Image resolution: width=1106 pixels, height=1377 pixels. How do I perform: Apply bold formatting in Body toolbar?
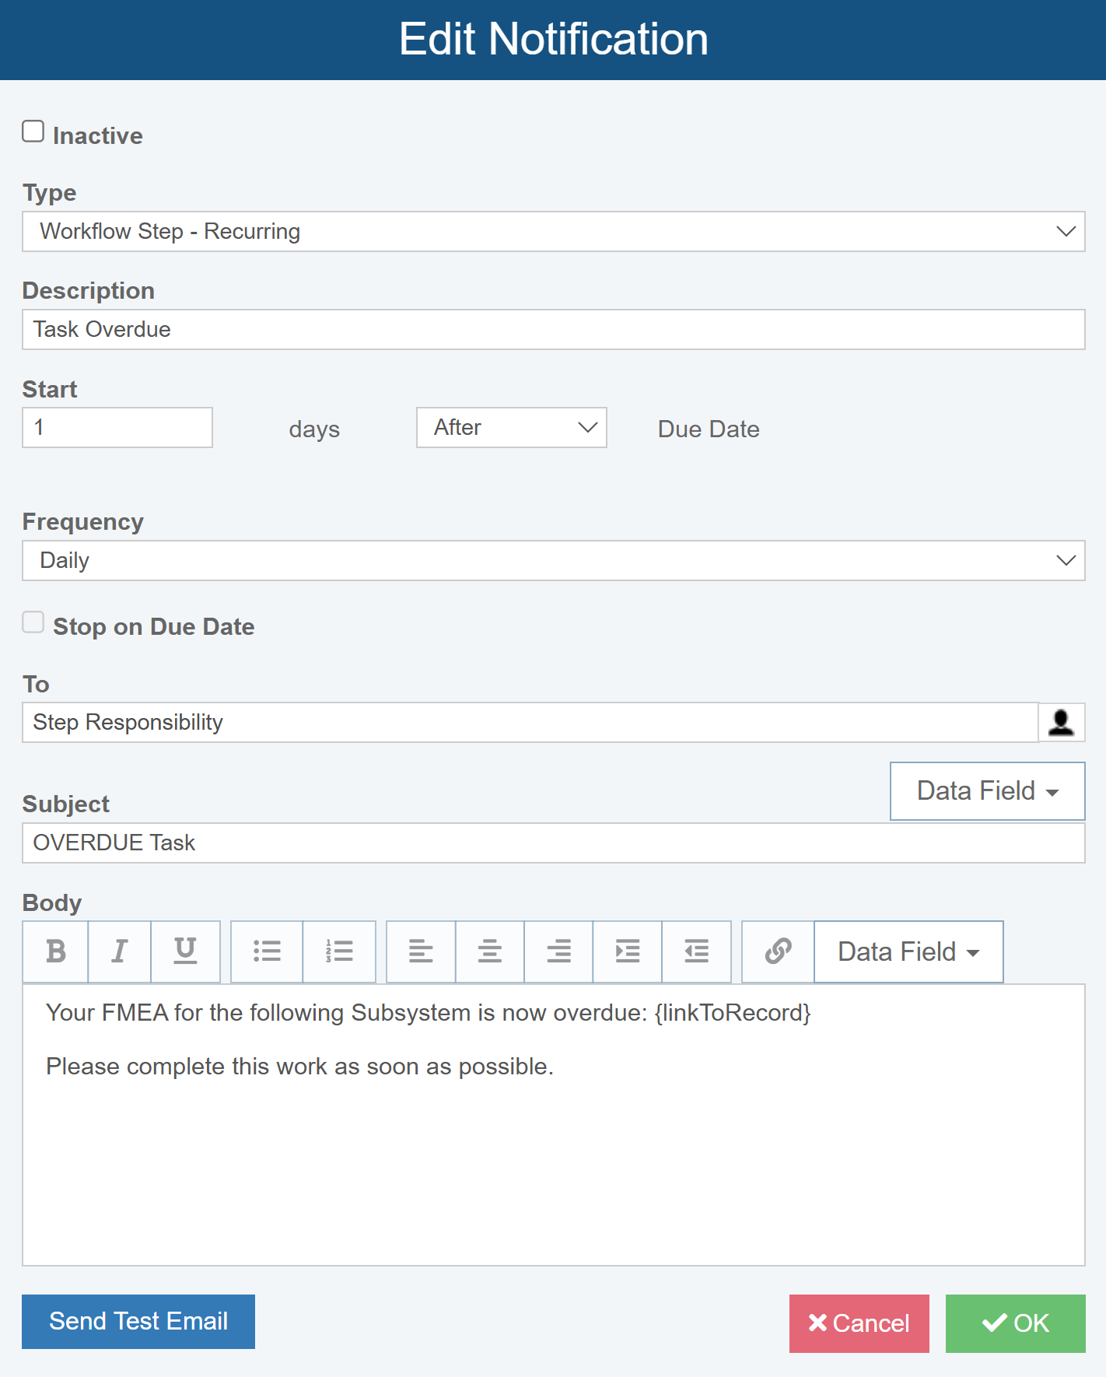pos(56,951)
